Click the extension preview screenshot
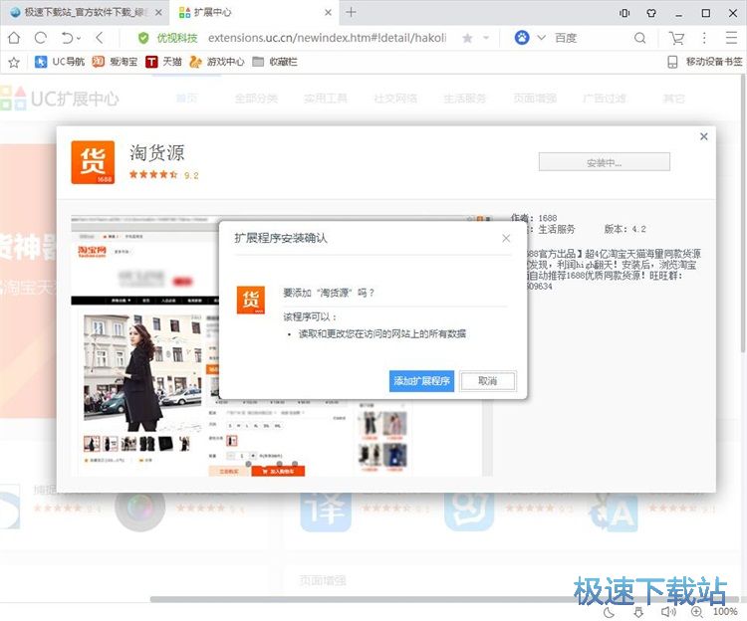The image size is (747, 621). pos(282,345)
